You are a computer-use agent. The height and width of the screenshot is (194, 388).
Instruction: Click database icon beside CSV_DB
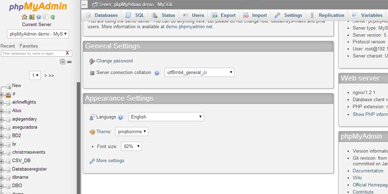click(8, 162)
